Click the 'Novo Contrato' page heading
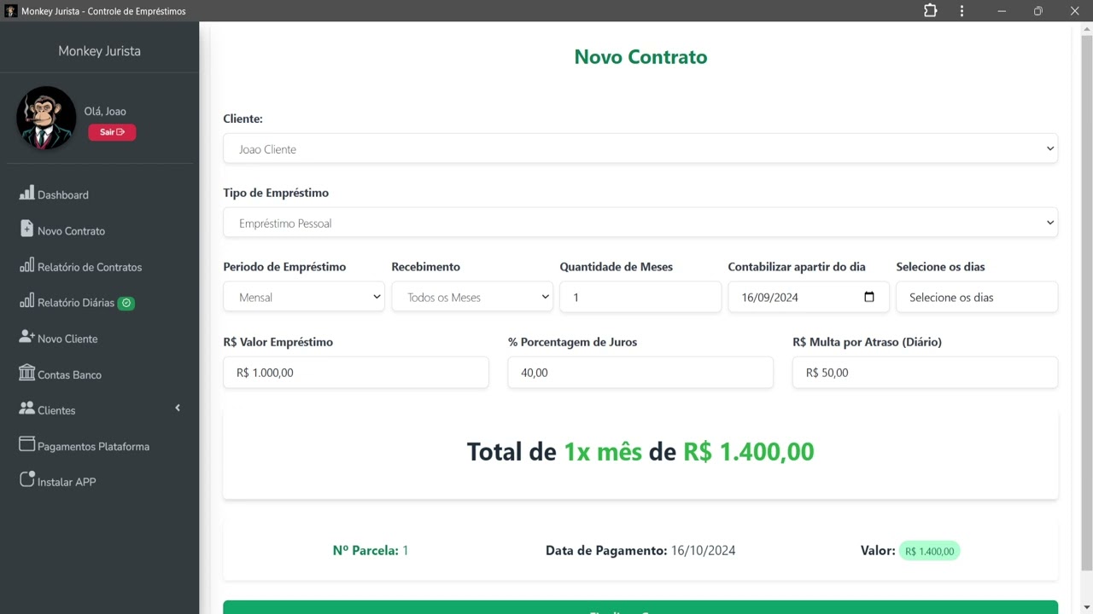 pyautogui.click(x=640, y=57)
